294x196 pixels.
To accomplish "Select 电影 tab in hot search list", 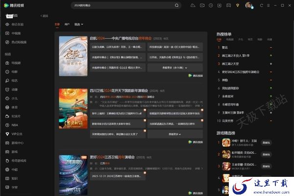I will click(260, 39).
